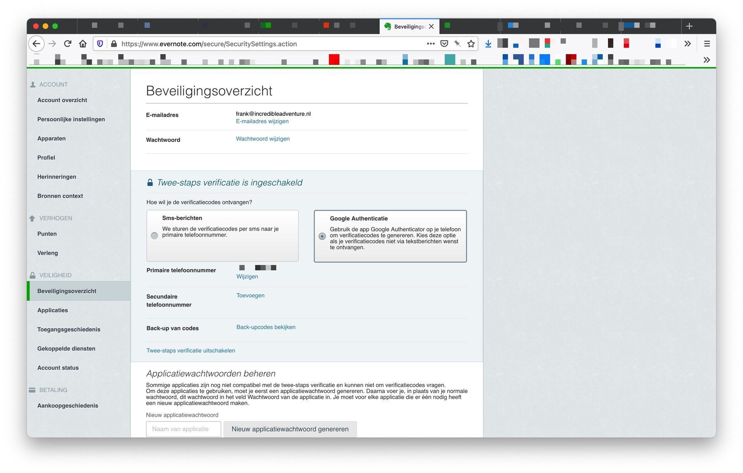Open the Profiel sidebar item

(x=46, y=158)
